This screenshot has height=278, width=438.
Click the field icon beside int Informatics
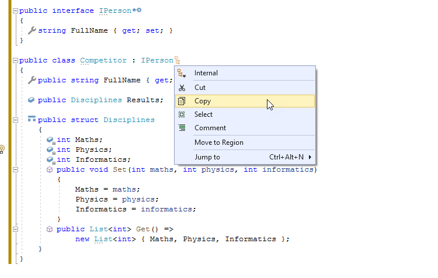coord(51,159)
